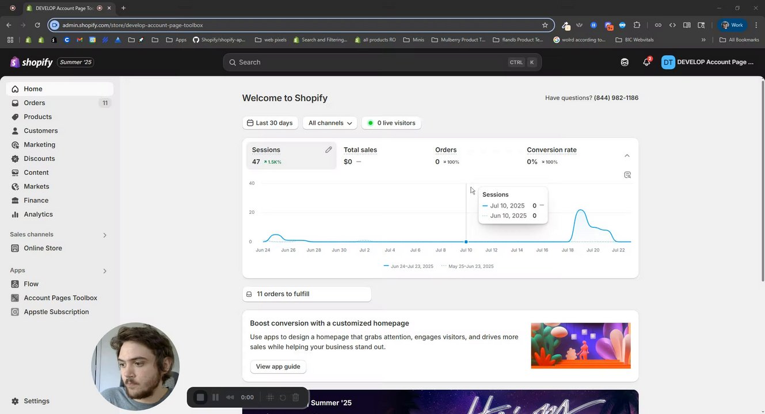Click the Content sidebar item
This screenshot has width=765, height=414.
coord(59,172)
